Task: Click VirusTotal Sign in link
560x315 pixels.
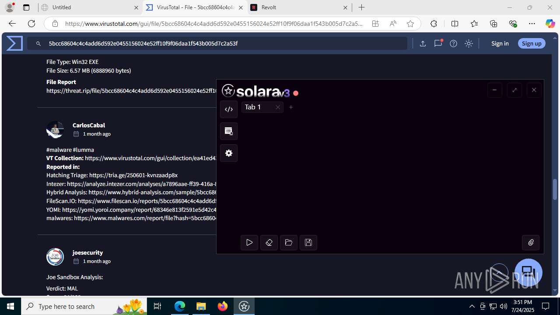Action: pyautogui.click(x=500, y=43)
